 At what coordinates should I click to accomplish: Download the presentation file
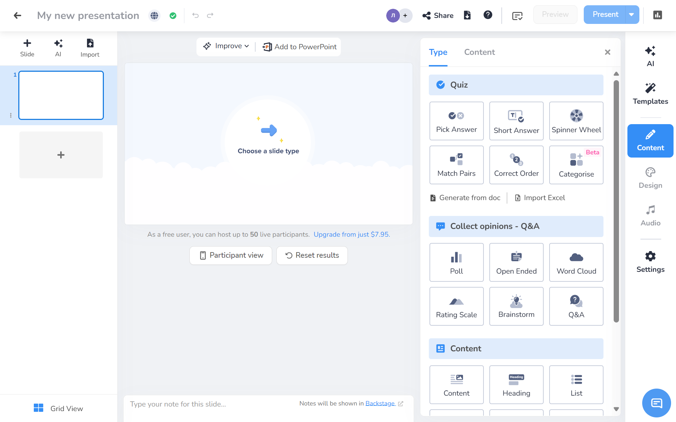(x=467, y=15)
